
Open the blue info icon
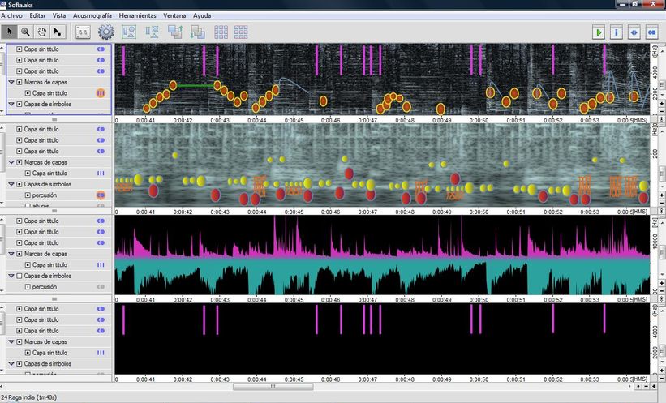point(617,32)
